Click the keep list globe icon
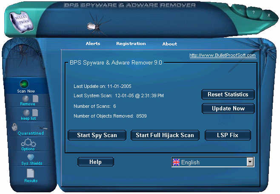280x194 pixels. click(x=26, y=112)
